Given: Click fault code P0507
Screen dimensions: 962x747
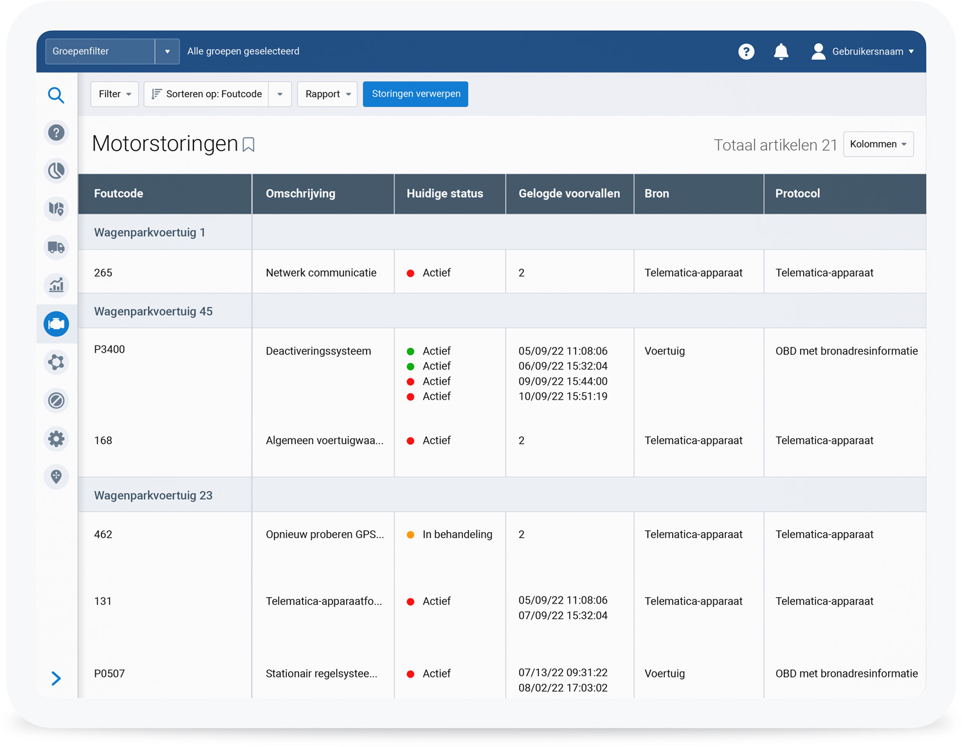Looking at the screenshot, I should coord(109,674).
